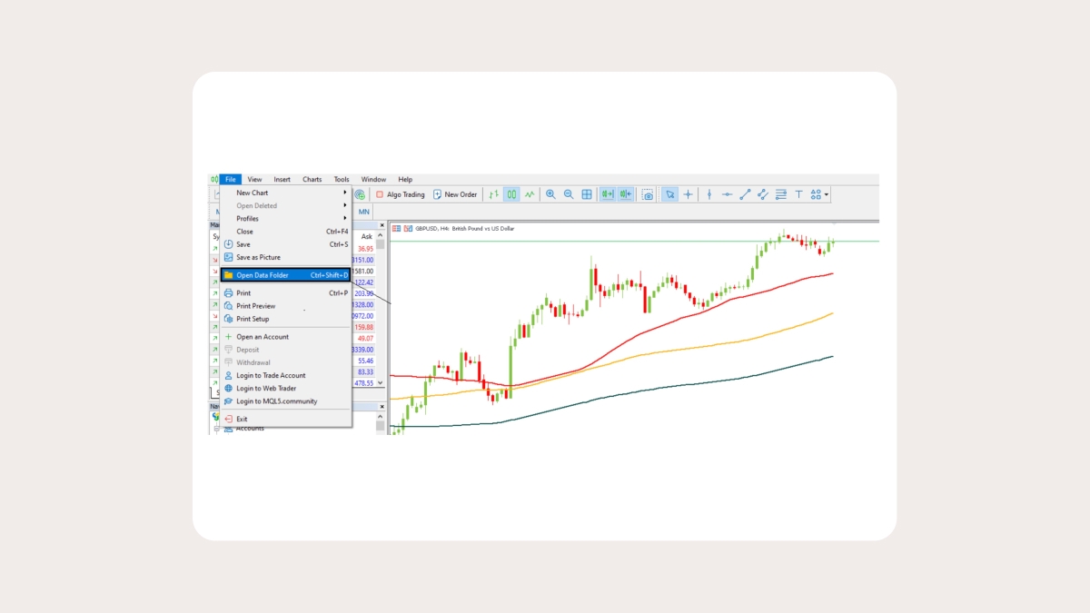Image resolution: width=1090 pixels, height=613 pixels.
Task: Toggle chart auto scroll to latest bar
Action: point(607,194)
